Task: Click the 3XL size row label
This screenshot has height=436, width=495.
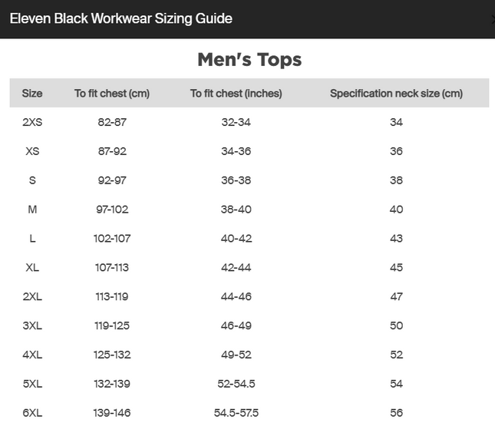Action: tap(32, 325)
